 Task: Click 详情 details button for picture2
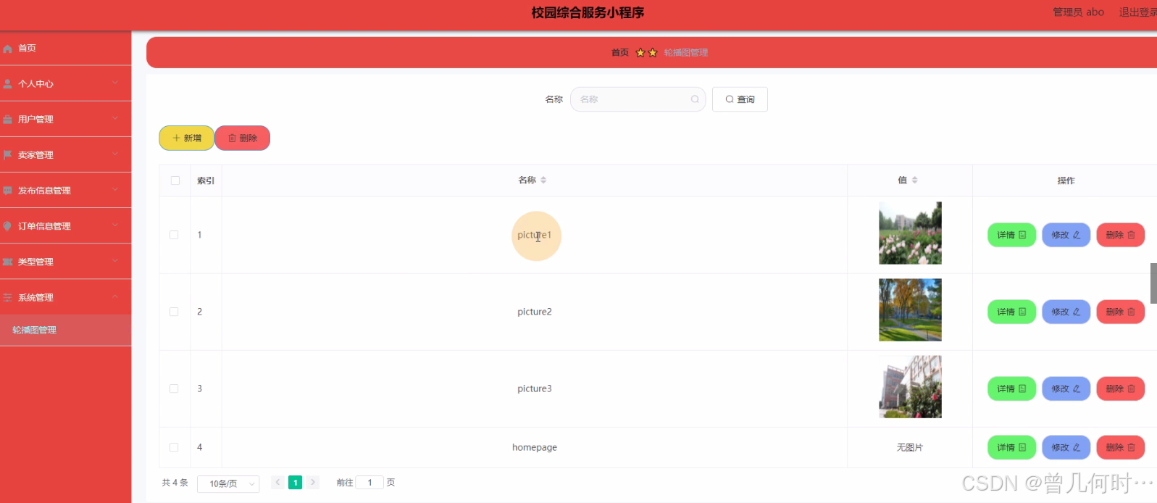1011,312
